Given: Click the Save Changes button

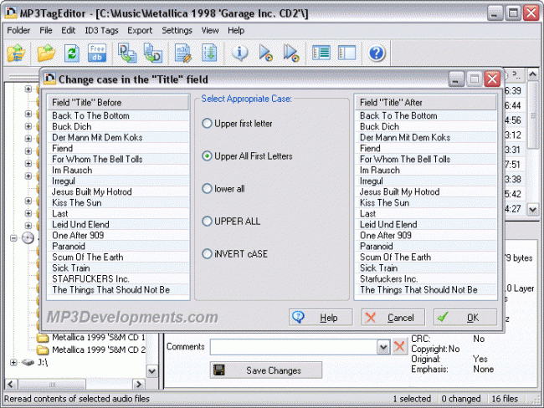Looking at the screenshot, I should click(266, 370).
